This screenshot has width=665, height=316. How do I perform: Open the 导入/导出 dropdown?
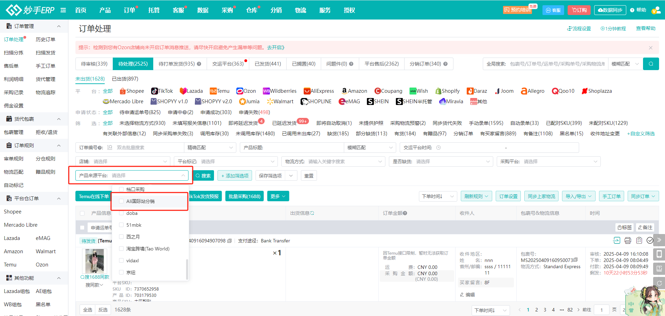[578, 196]
